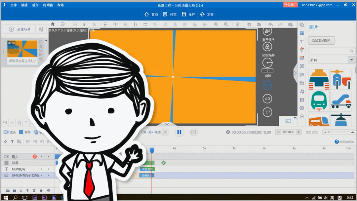The width and height of the screenshot is (357, 201).
Task: Click the undo arrow in toolbar
Action: 270,24
